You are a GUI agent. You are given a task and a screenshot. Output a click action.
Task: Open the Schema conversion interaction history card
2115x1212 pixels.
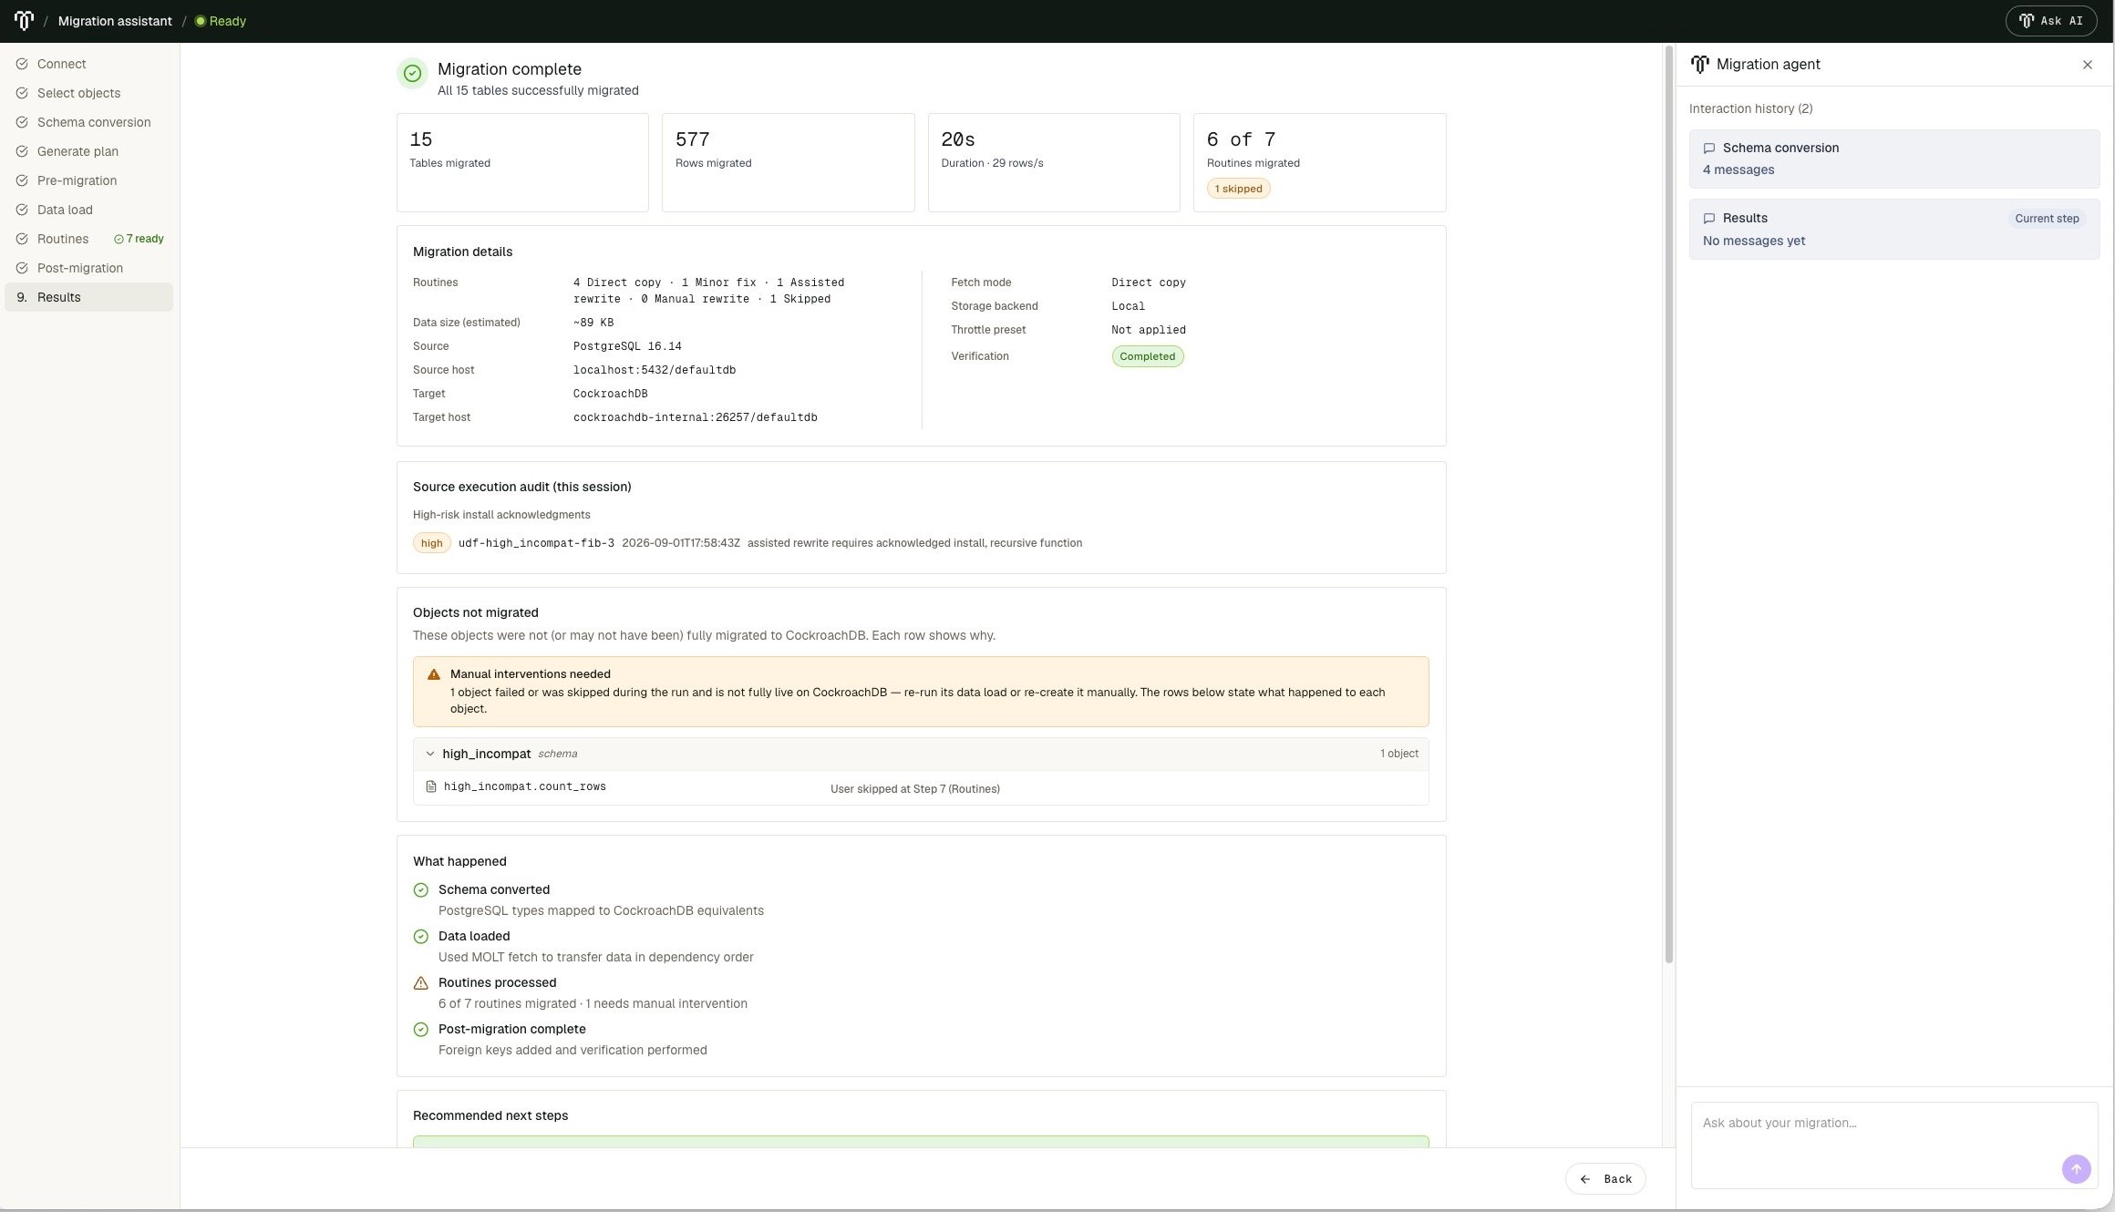click(x=1893, y=159)
